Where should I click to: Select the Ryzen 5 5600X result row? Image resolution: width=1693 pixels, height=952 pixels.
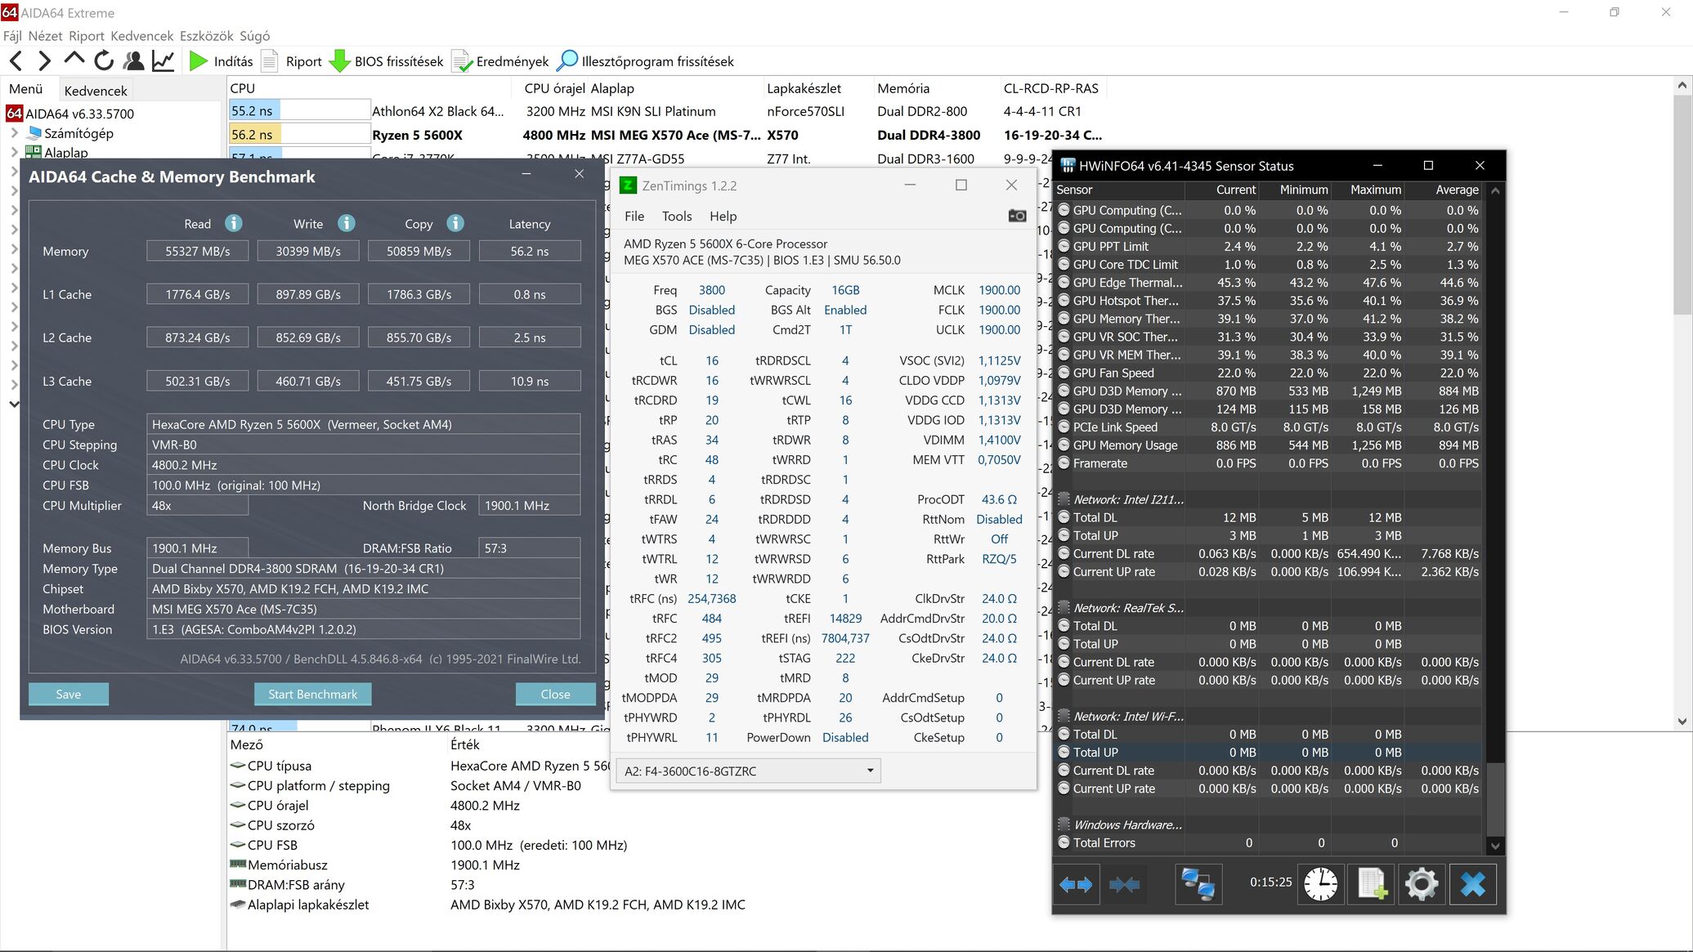(665, 135)
